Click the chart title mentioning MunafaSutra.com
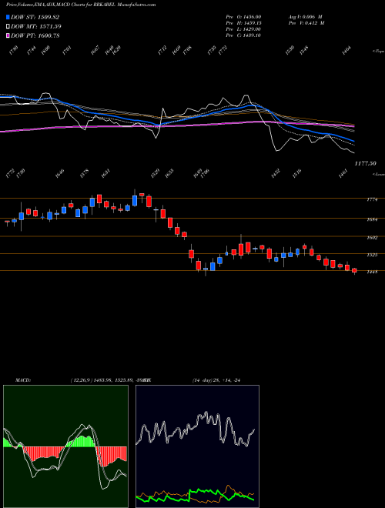 [x=81, y=5]
